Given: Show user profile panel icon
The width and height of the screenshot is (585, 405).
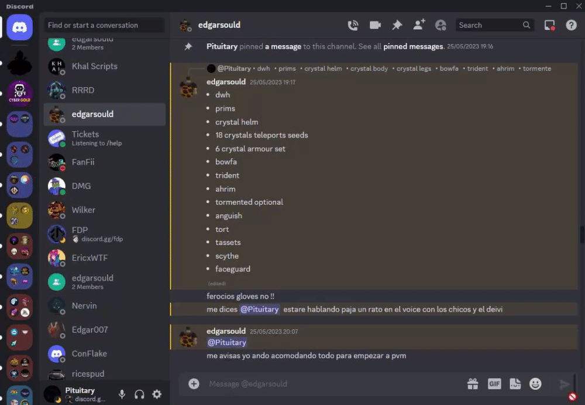Looking at the screenshot, I should (441, 25).
